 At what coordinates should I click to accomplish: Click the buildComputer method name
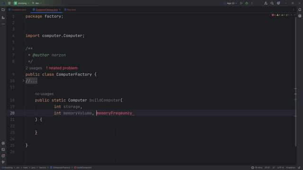[105, 100]
